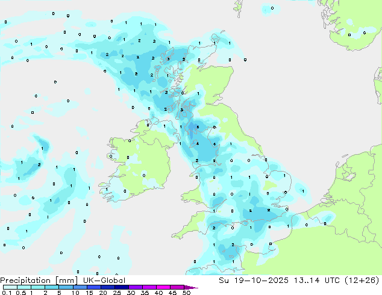The width and height of the screenshot is (382, 295).
Task: Select the '50' legend scale label
Action: (186, 293)
